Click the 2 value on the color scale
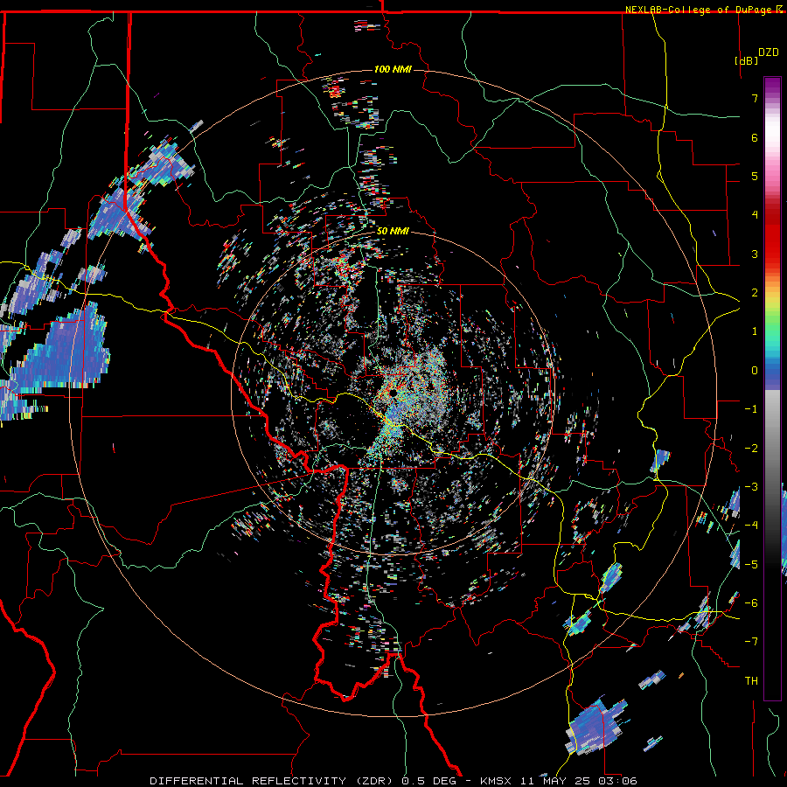Image resolution: width=787 pixels, height=787 pixels. (x=755, y=293)
